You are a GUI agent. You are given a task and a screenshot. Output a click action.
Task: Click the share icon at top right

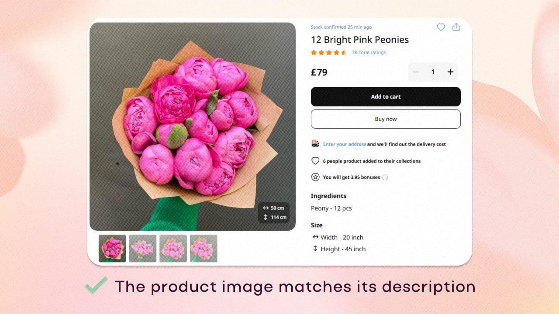456,27
